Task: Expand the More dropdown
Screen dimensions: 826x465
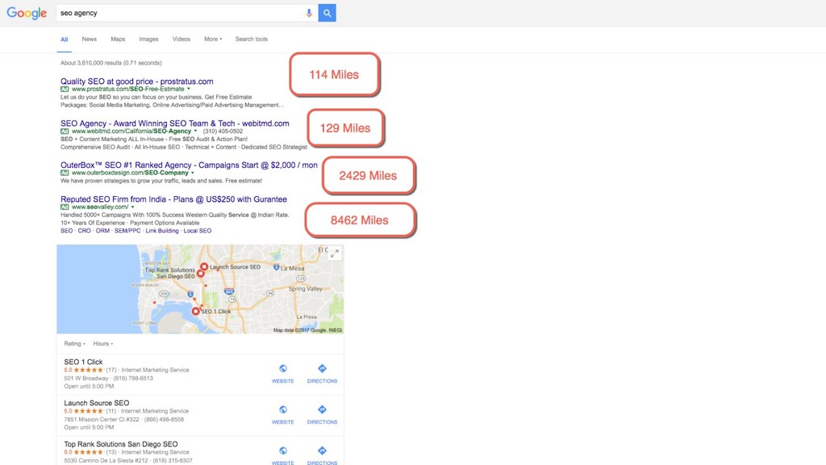Action: [x=213, y=39]
